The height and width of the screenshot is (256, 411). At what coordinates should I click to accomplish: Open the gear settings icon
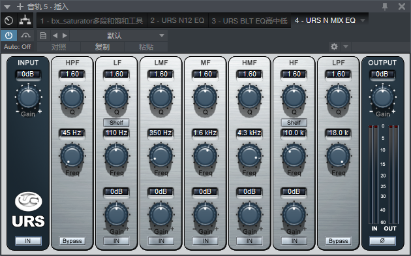click(334, 46)
